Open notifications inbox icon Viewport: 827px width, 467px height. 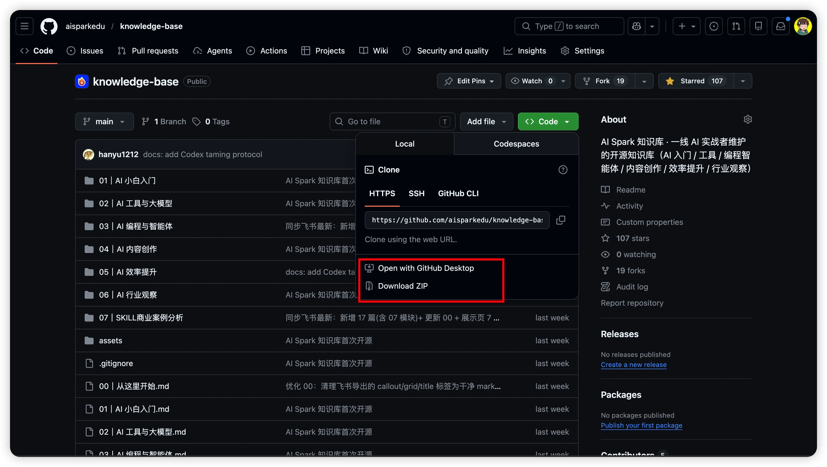point(781,26)
